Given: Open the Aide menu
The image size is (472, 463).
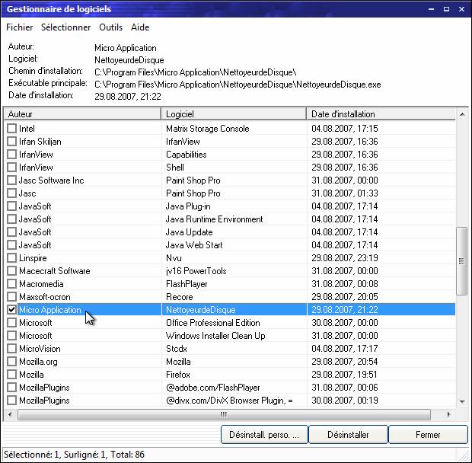Looking at the screenshot, I should (140, 27).
